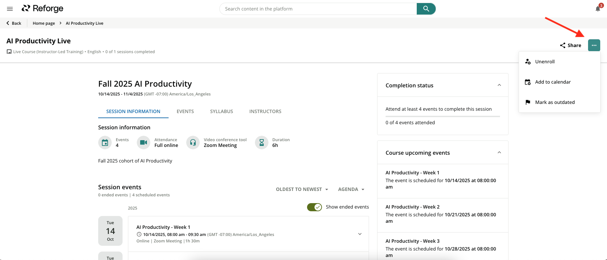Click the Add to calendar icon

528,82
